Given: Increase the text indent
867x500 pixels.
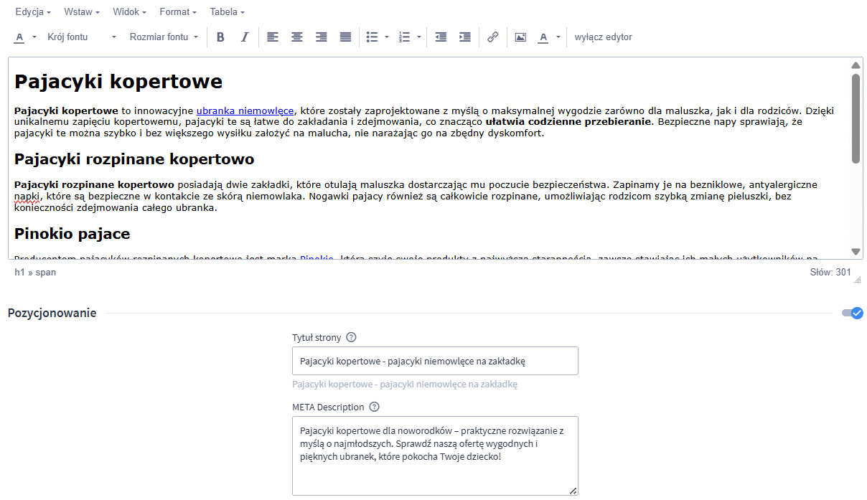Looking at the screenshot, I should pyautogui.click(x=464, y=37).
